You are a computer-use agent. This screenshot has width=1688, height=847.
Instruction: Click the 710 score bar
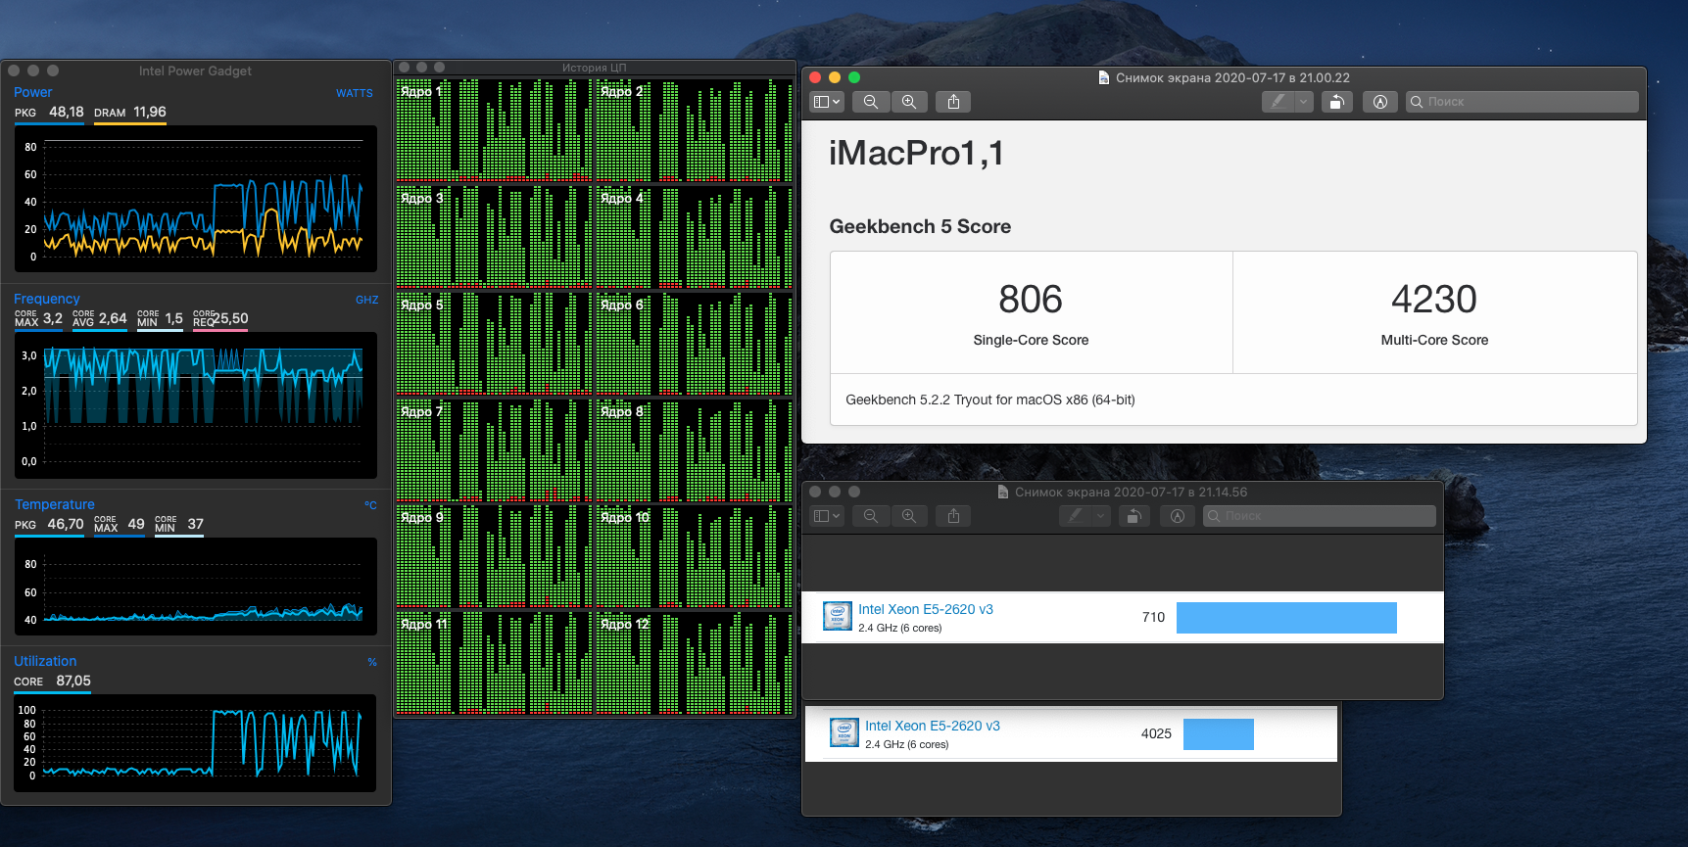point(1286,618)
